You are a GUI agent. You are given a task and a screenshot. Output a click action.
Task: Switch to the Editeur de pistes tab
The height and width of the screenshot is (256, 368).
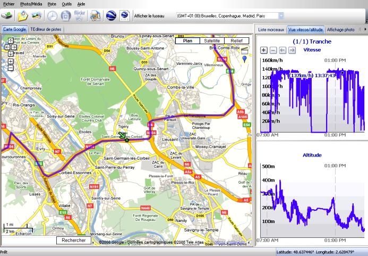point(46,29)
